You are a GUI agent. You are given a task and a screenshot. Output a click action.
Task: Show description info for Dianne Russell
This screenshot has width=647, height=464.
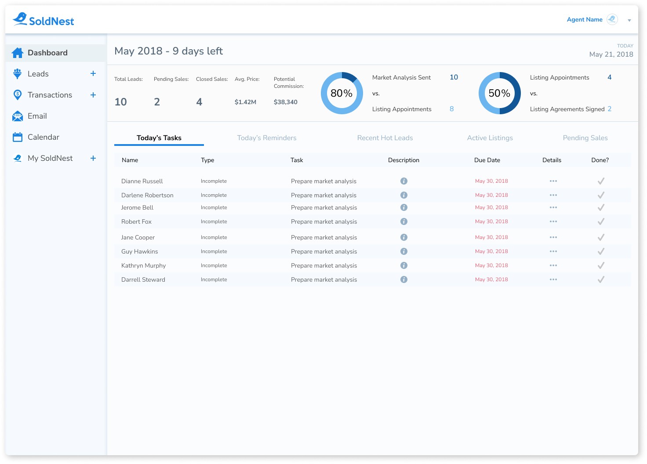point(404,181)
